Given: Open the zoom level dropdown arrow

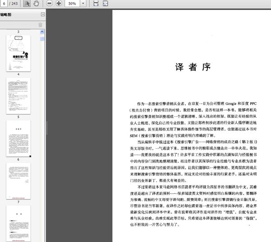Looking at the screenshot, I should (83, 4).
